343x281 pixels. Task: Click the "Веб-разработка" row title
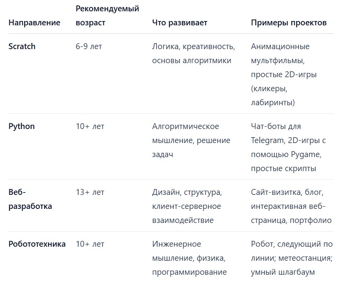(30, 199)
